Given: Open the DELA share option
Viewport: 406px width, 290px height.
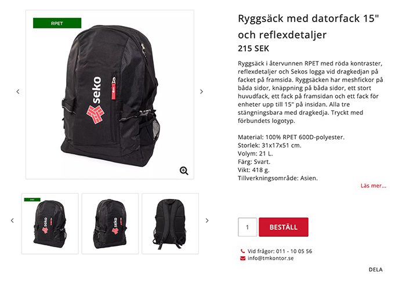Looking at the screenshot, I should pos(375,270).
